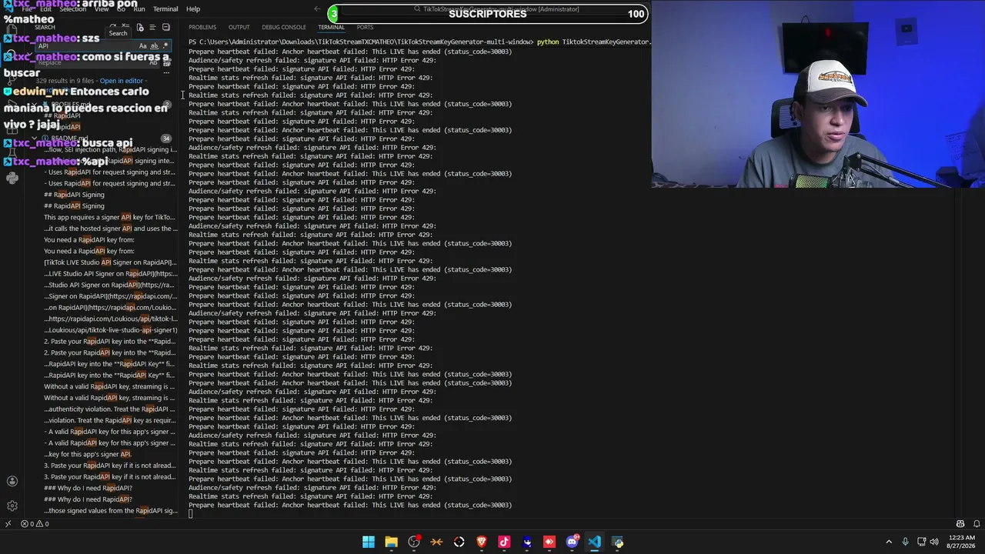
Task: Open Discord from the taskbar
Action: [x=572, y=542]
